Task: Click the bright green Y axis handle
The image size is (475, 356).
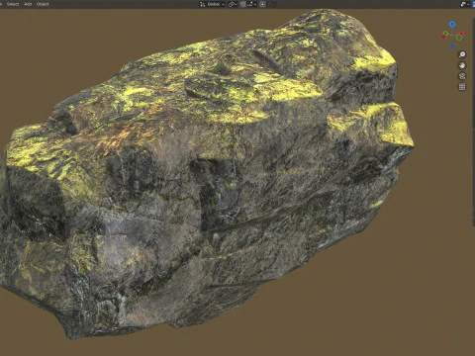Action: pyautogui.click(x=445, y=33)
